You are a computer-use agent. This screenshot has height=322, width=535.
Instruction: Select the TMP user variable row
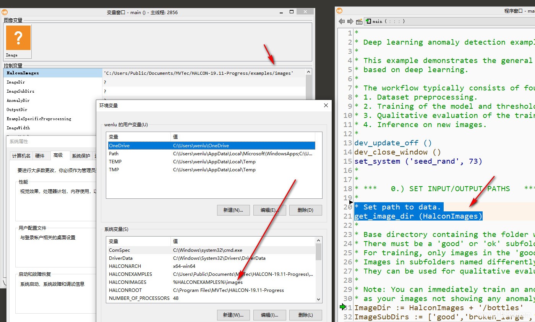211,169
